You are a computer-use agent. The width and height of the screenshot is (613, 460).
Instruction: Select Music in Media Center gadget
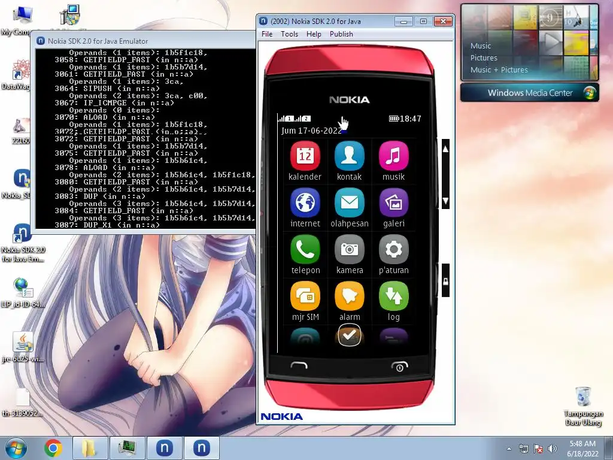pyautogui.click(x=481, y=46)
